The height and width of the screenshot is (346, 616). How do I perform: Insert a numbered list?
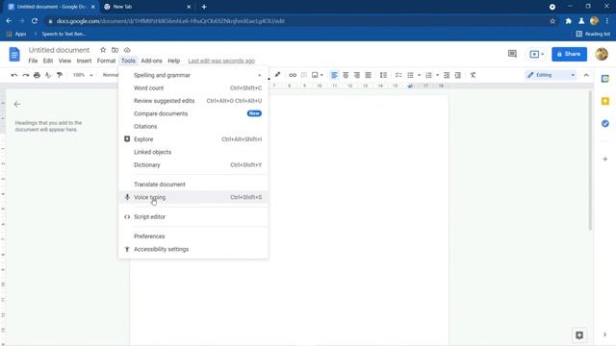pos(428,75)
